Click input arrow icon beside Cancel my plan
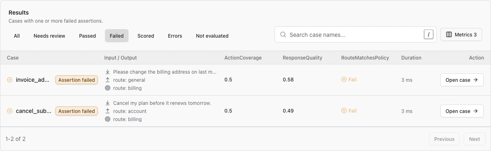491x151 pixels. (x=108, y=103)
